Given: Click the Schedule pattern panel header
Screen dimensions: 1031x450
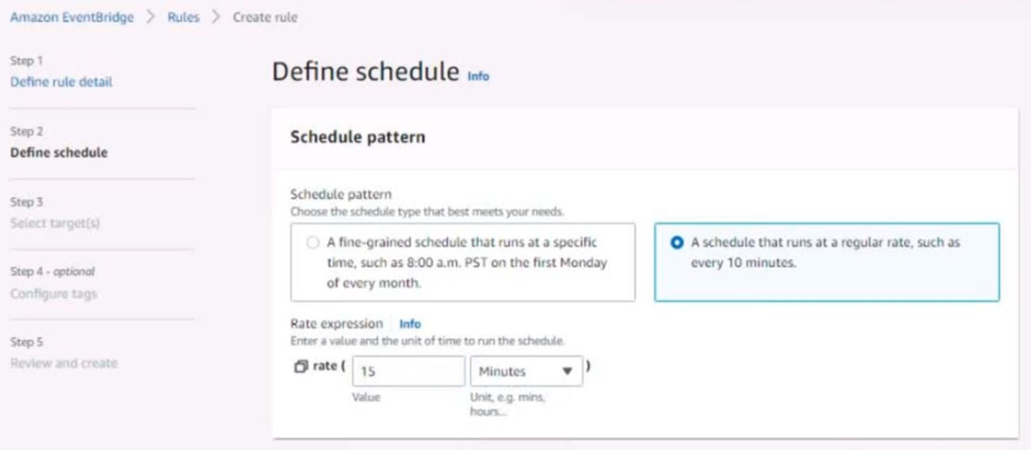Looking at the screenshot, I should (357, 137).
